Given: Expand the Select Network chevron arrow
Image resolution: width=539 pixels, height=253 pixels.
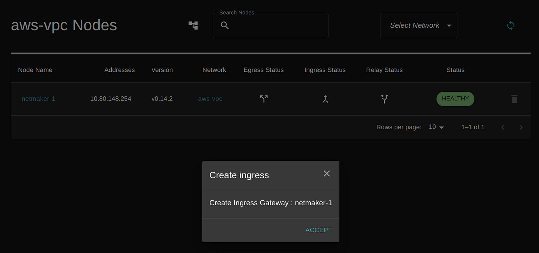Looking at the screenshot, I should 449,25.
